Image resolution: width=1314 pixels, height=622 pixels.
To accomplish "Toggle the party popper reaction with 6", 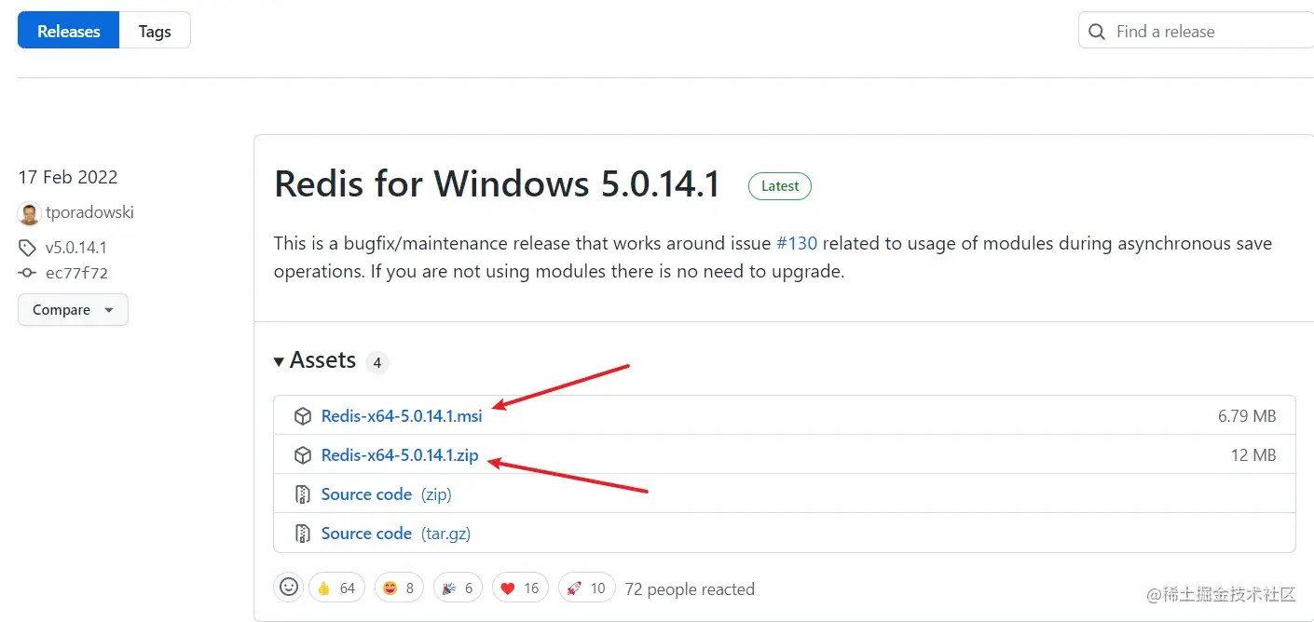I will click(458, 588).
